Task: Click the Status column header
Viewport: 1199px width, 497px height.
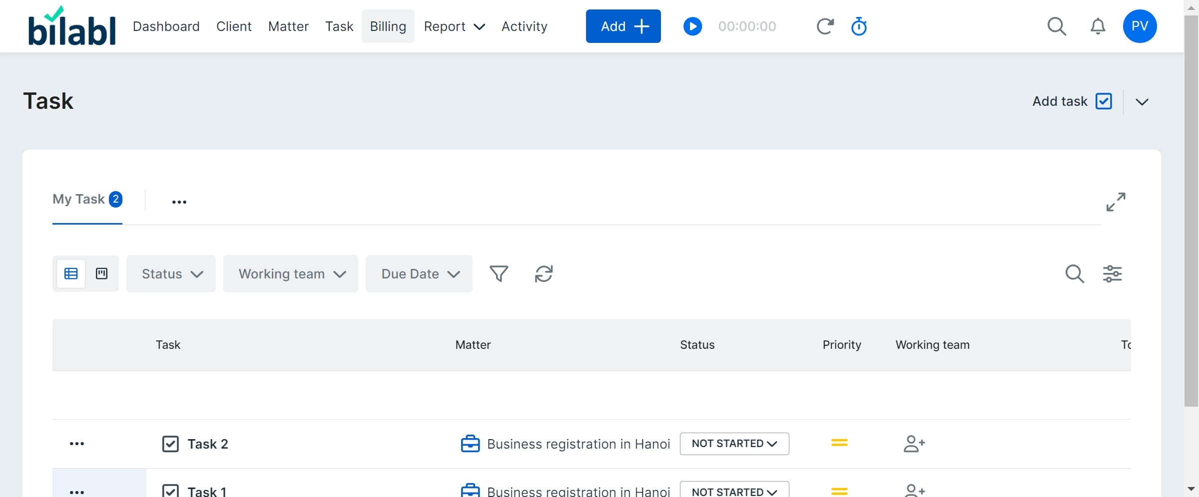Action: click(x=697, y=345)
